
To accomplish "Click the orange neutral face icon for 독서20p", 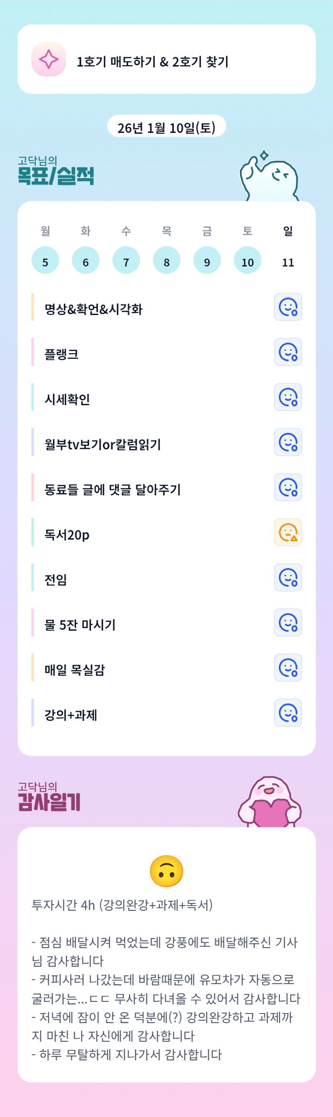I will coord(288,532).
